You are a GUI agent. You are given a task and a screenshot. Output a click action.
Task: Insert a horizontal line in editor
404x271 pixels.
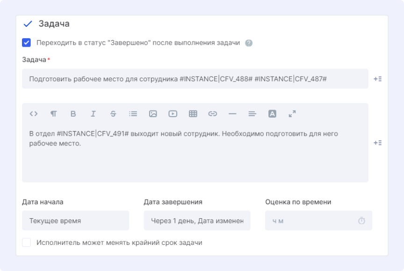[232, 113]
